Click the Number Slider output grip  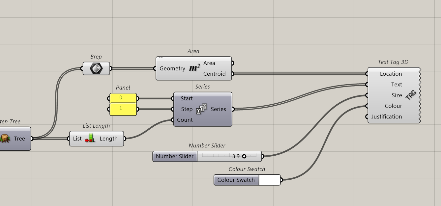tap(262, 156)
